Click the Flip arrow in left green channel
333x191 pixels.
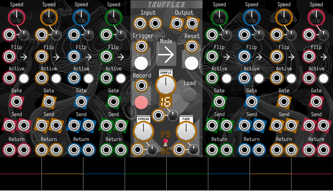121,57
